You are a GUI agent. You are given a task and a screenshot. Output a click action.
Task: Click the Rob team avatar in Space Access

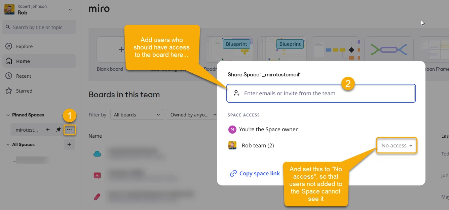tap(232, 145)
